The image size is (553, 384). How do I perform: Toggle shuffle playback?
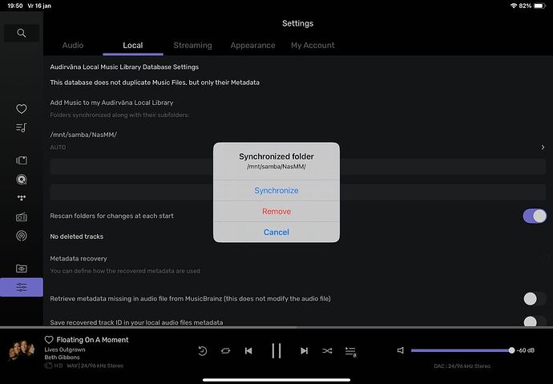pos(327,350)
